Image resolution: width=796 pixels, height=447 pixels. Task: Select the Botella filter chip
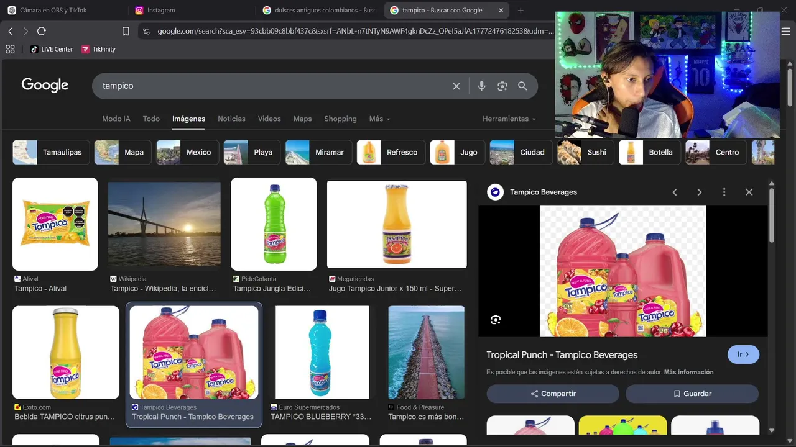click(650, 152)
